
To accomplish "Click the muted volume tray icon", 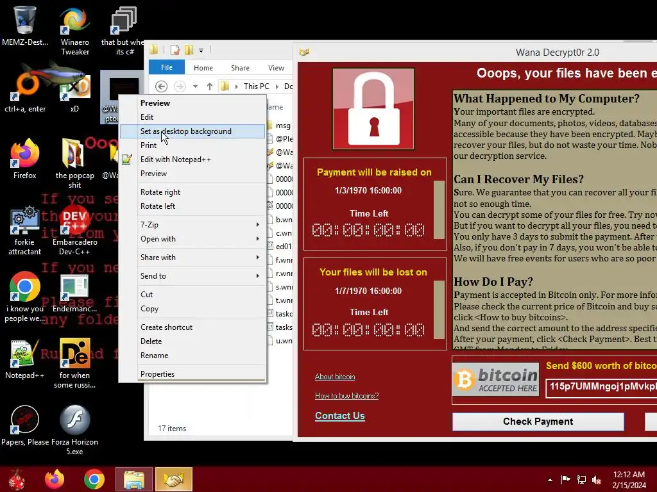I will click(x=597, y=480).
